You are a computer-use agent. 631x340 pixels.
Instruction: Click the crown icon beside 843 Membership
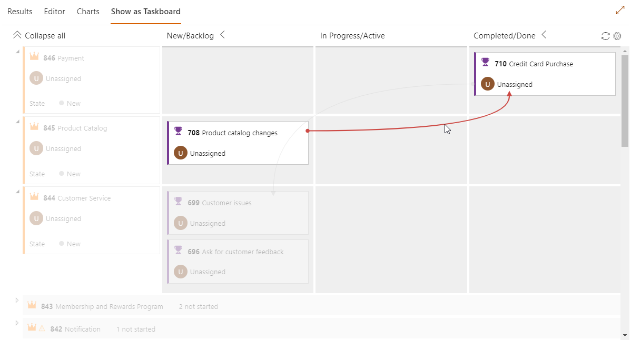tap(32, 304)
